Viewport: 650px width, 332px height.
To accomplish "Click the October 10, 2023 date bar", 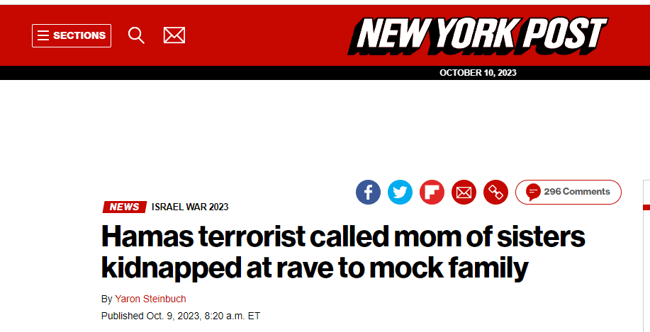I will (x=478, y=73).
